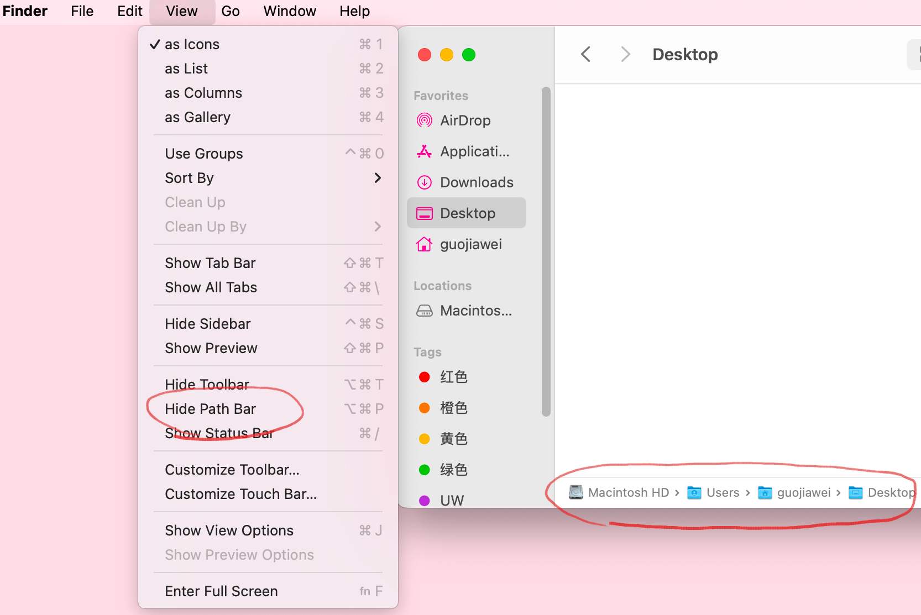The width and height of the screenshot is (921, 615).
Task: Click the Macintosh HD disk icon in sidebar
Action: point(424,311)
